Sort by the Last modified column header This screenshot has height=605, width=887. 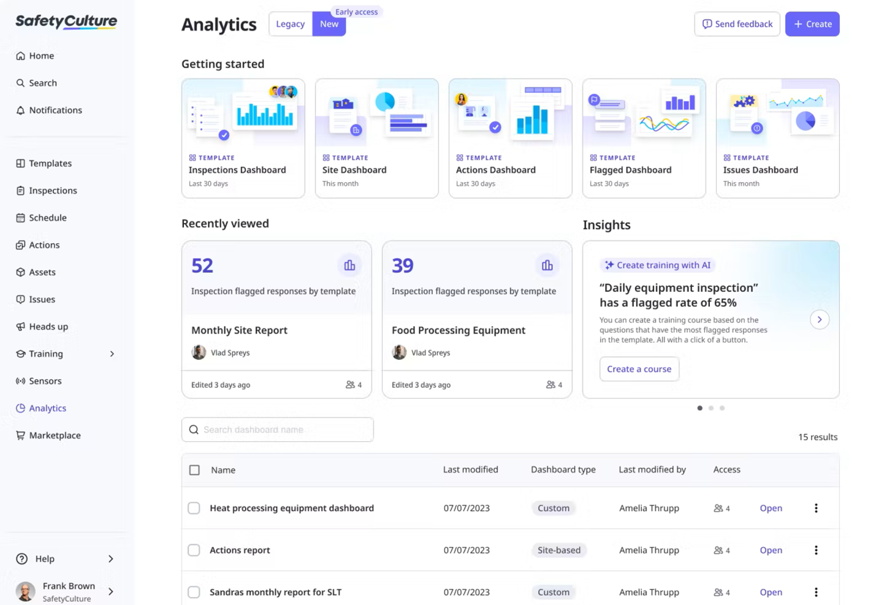(471, 470)
